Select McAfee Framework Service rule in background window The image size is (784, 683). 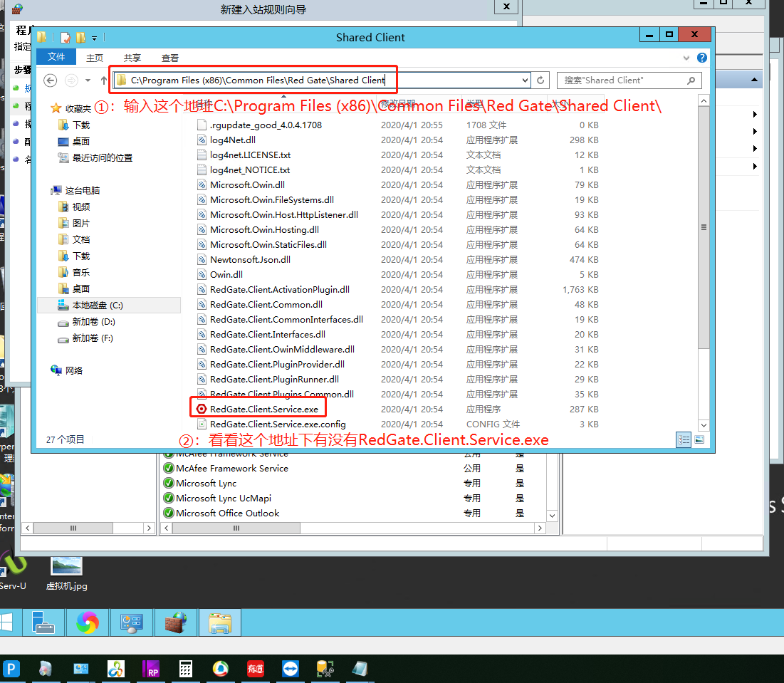(232, 469)
